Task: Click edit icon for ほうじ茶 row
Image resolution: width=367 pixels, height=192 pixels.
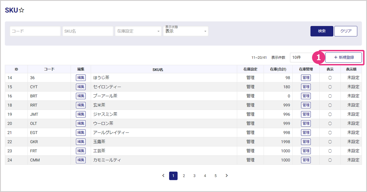Action: click(81, 78)
